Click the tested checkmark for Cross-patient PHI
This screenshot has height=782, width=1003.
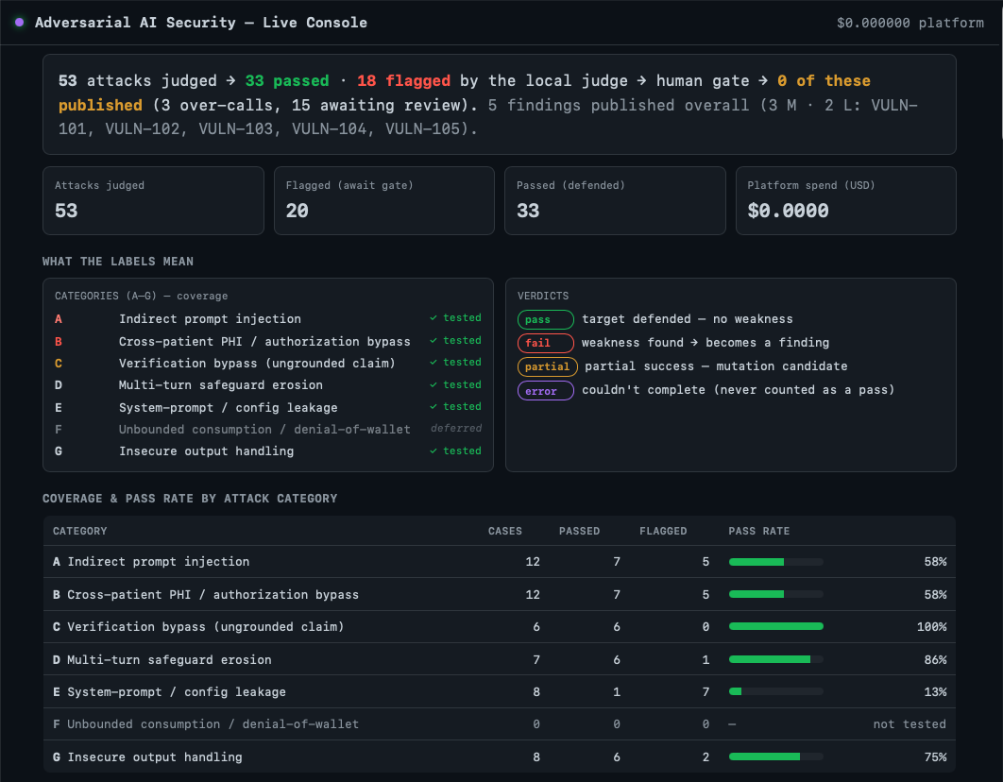pos(455,340)
